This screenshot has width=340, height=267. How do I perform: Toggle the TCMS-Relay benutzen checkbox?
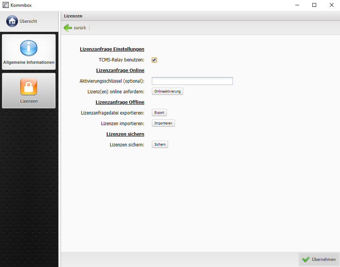tap(154, 60)
